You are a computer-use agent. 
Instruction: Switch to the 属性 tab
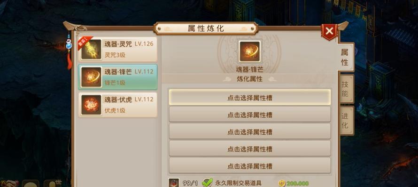point(345,57)
